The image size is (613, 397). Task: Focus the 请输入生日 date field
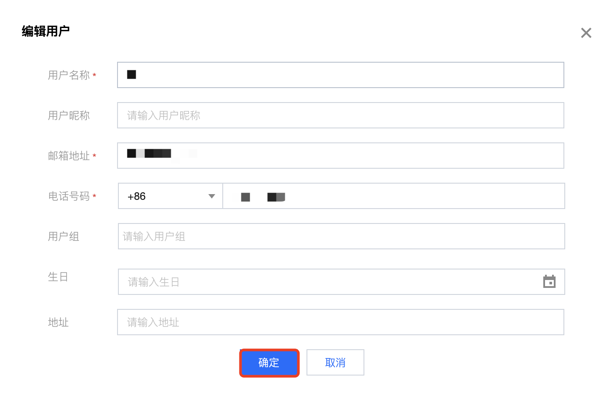click(342, 282)
